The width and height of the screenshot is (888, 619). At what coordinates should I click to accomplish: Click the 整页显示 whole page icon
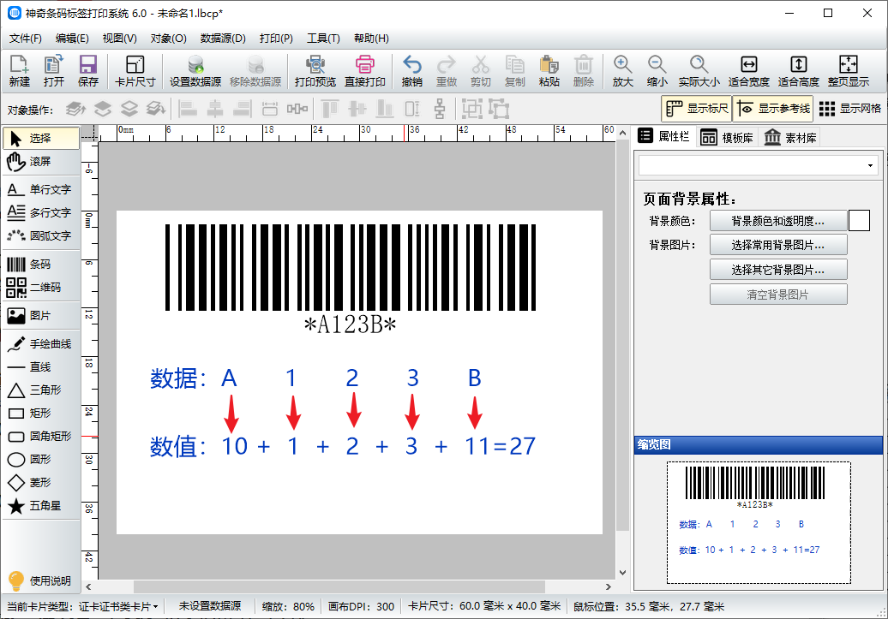click(848, 71)
